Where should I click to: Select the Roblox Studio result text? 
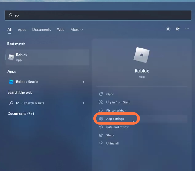coord(27,82)
